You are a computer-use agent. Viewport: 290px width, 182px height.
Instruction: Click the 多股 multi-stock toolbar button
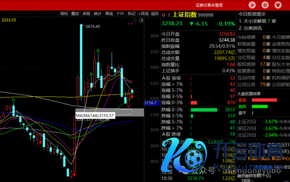[x=86, y=14]
